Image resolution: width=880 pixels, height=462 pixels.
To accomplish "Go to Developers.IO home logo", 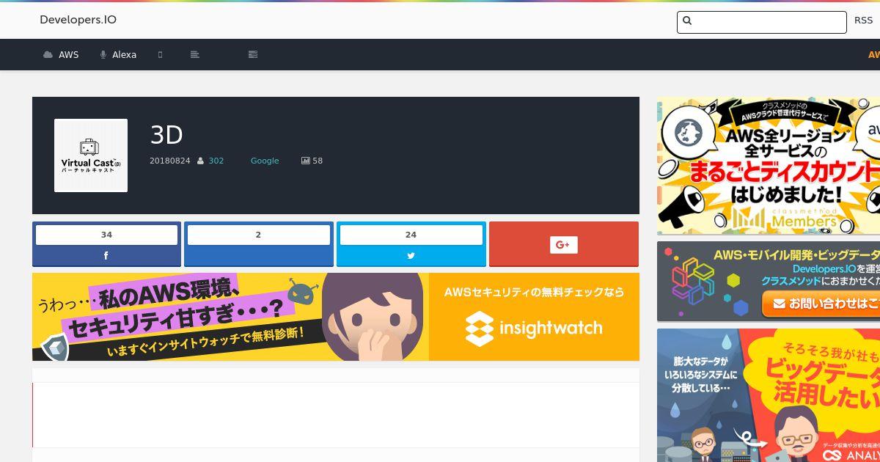I will click(78, 20).
